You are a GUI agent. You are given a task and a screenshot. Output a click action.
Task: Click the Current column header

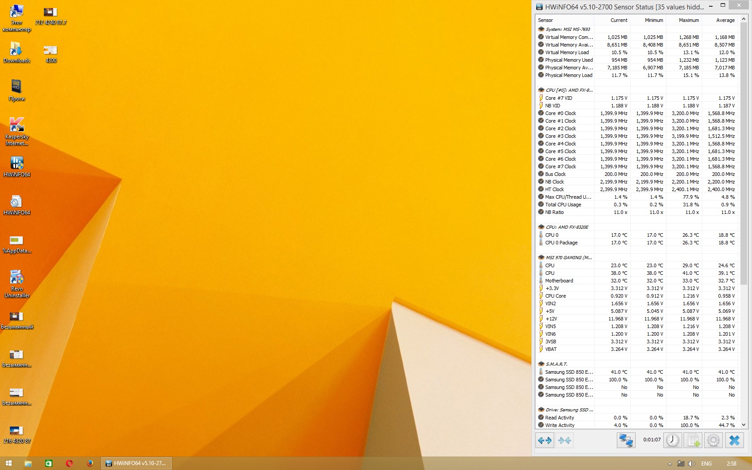tap(612, 20)
